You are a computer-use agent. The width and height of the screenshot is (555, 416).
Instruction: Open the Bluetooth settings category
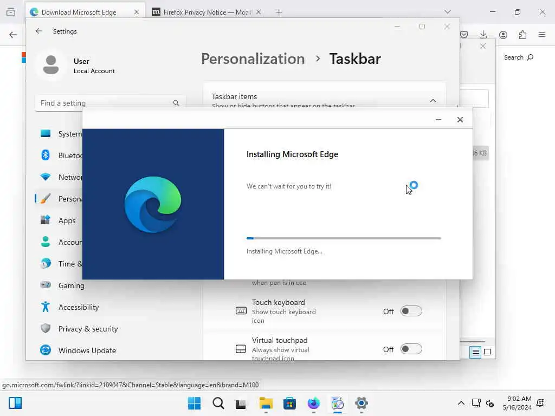[x=61, y=155]
